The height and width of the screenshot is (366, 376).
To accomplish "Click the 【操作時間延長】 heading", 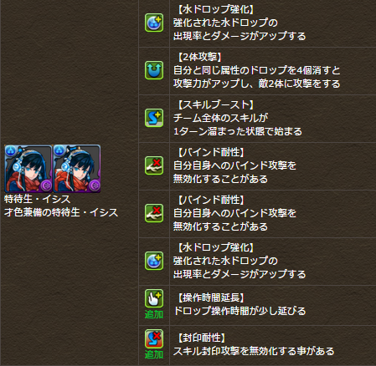I will click(x=211, y=297).
